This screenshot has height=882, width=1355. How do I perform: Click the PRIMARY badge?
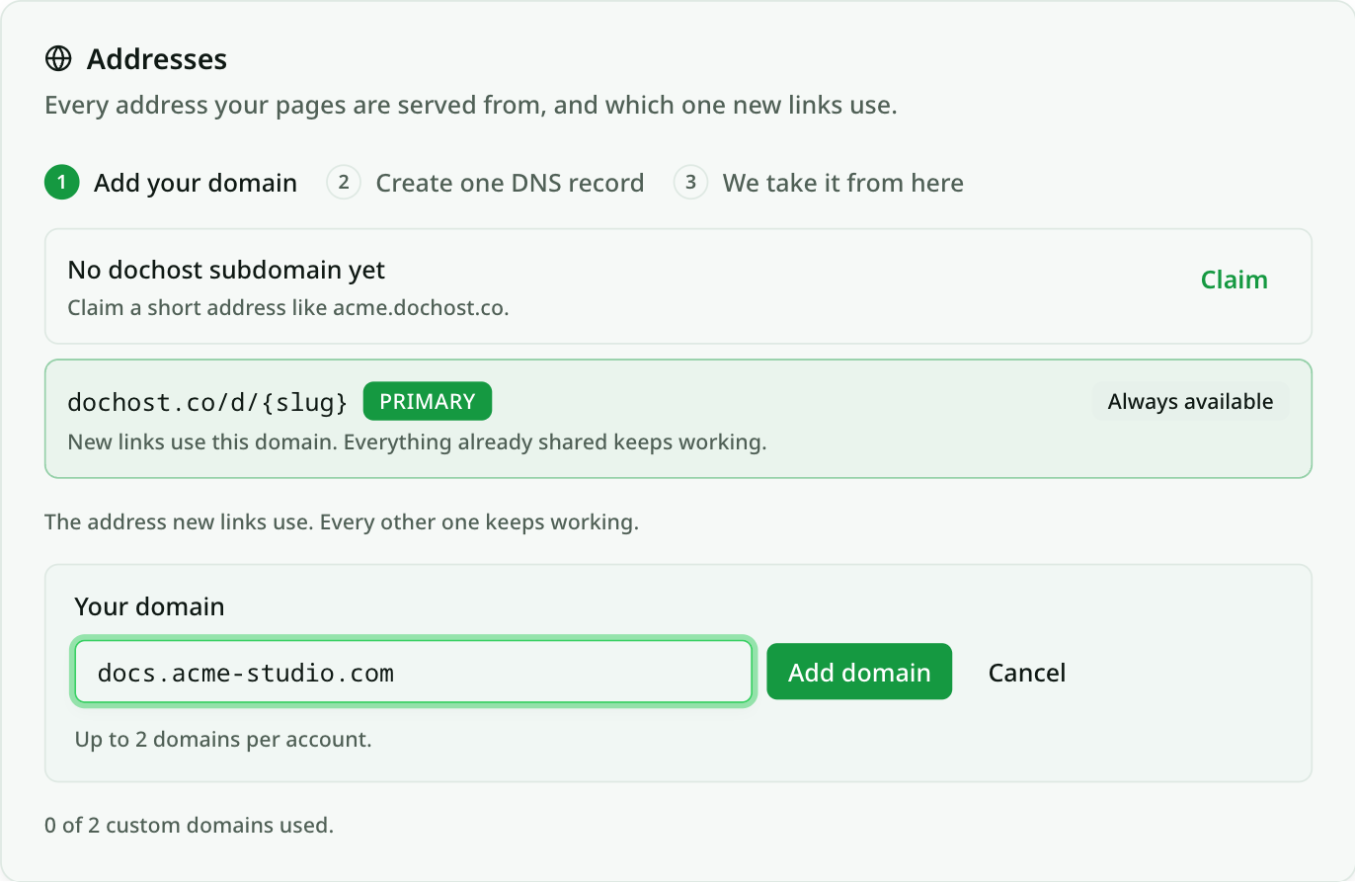pyautogui.click(x=428, y=401)
